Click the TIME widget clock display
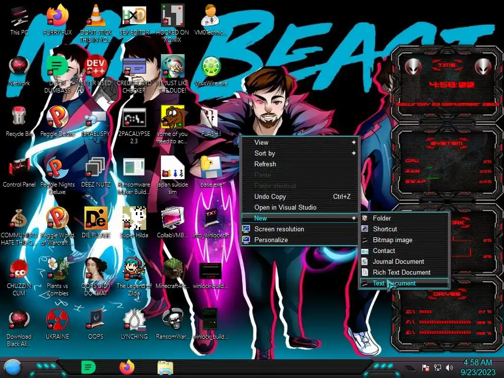This screenshot has width=504, height=378. (451, 85)
